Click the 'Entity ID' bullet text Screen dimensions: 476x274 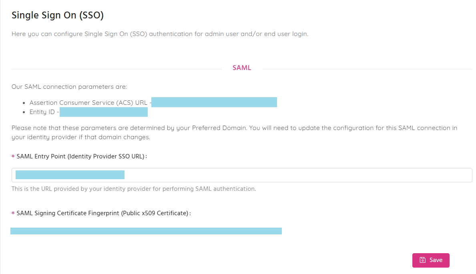click(x=42, y=112)
